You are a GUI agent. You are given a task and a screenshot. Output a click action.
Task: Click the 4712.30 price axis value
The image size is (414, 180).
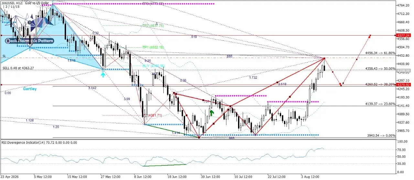click(x=403, y=14)
